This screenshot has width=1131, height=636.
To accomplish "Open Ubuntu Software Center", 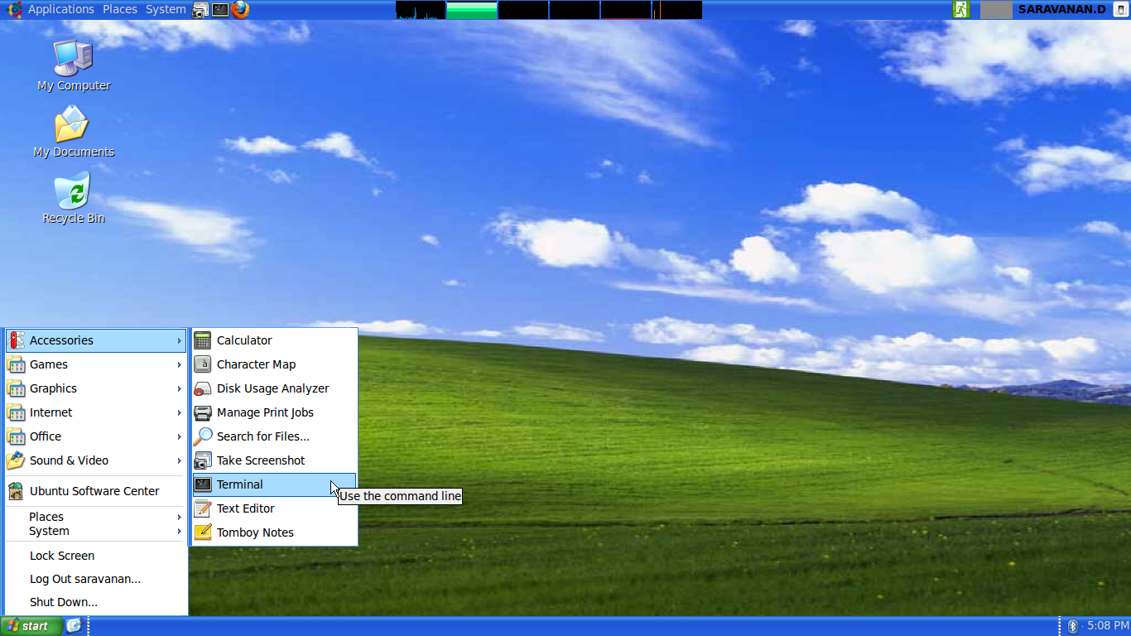I will [x=95, y=491].
